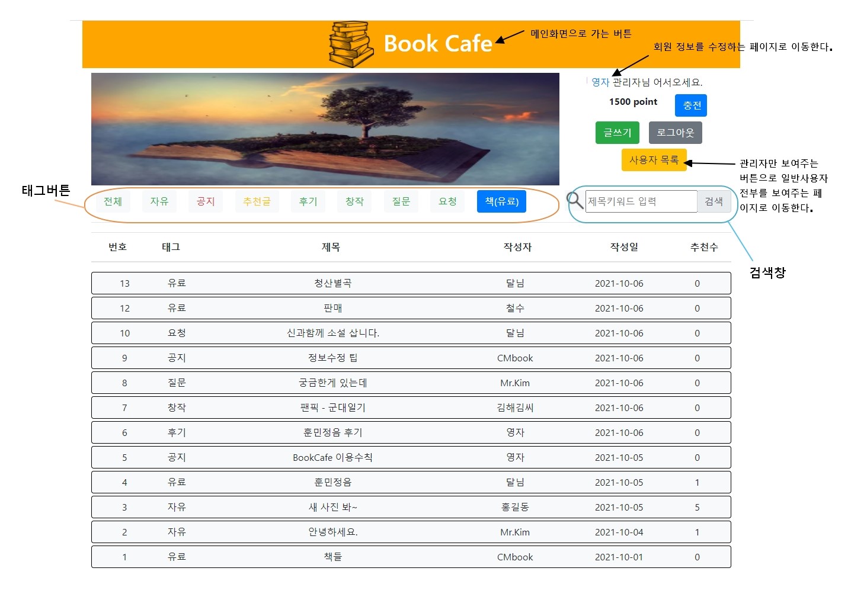This screenshot has width=851, height=616.
Task: Select the 요청 tag filter
Action: tap(447, 201)
